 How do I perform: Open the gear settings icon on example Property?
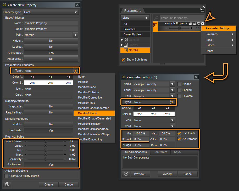pos(203,24)
